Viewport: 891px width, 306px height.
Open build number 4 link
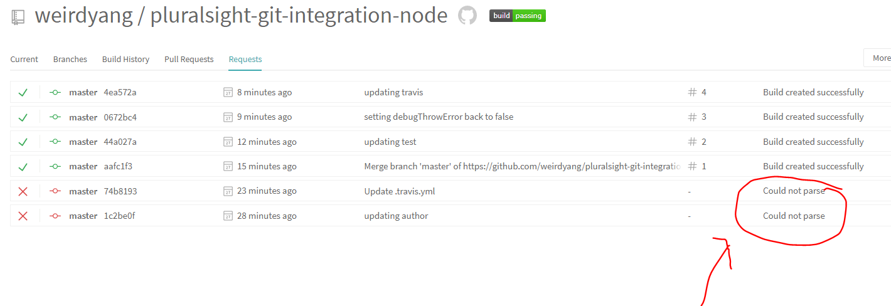(704, 92)
